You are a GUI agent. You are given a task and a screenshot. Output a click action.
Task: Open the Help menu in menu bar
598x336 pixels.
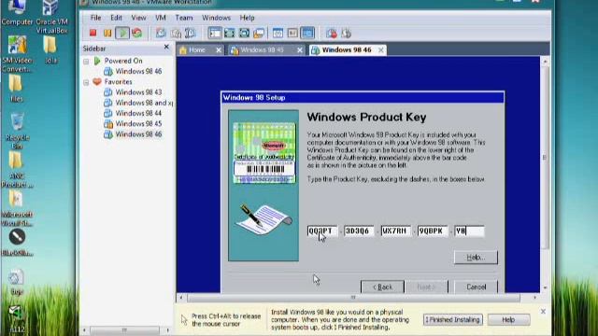[247, 18]
